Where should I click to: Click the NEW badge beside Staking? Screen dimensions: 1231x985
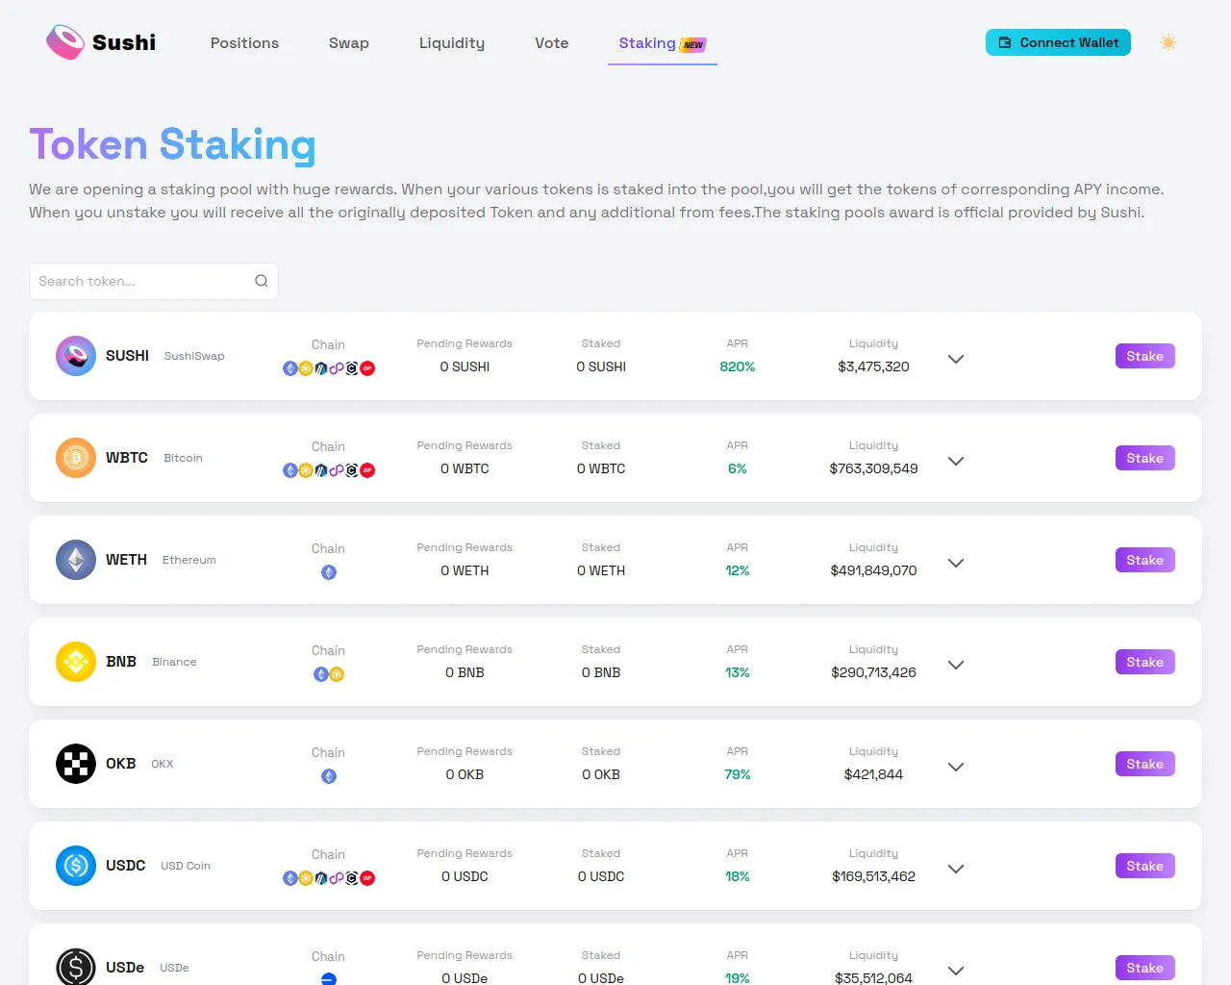(x=693, y=44)
